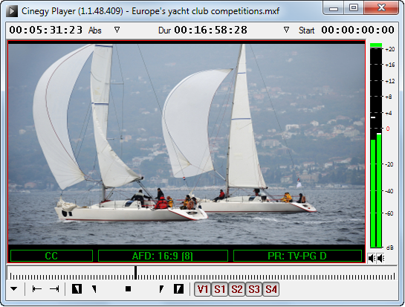The width and height of the screenshot is (405, 307).
Task: Stop playback with the square stop button
Action: coord(128,289)
